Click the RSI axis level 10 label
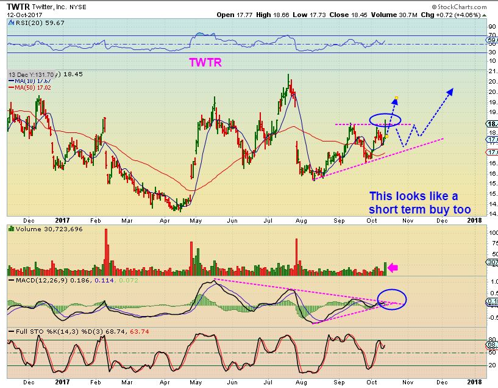This screenshot has width=498, height=388. [x=493, y=60]
